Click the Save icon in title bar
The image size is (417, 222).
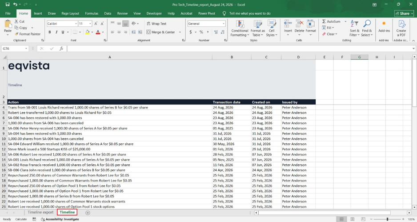(x=8, y=4)
